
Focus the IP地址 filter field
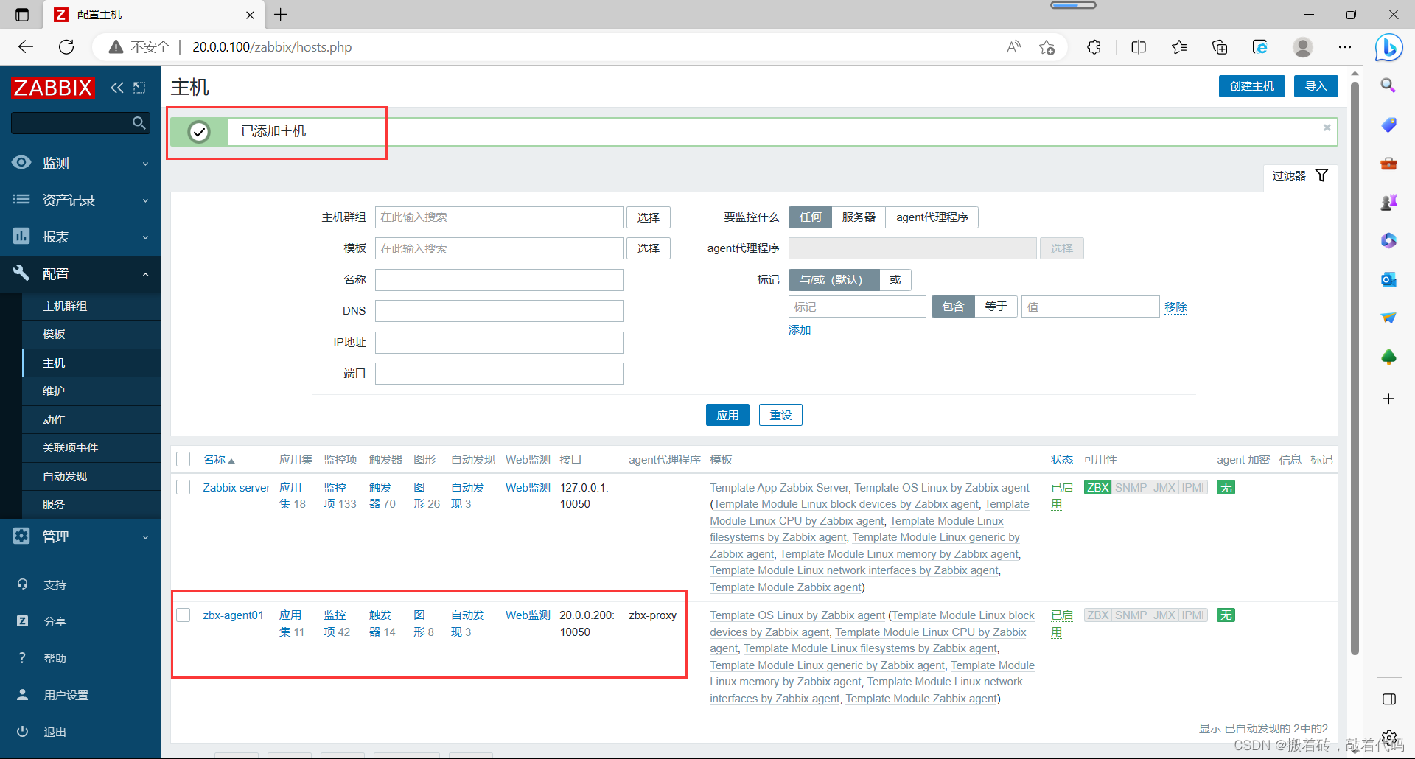(499, 342)
